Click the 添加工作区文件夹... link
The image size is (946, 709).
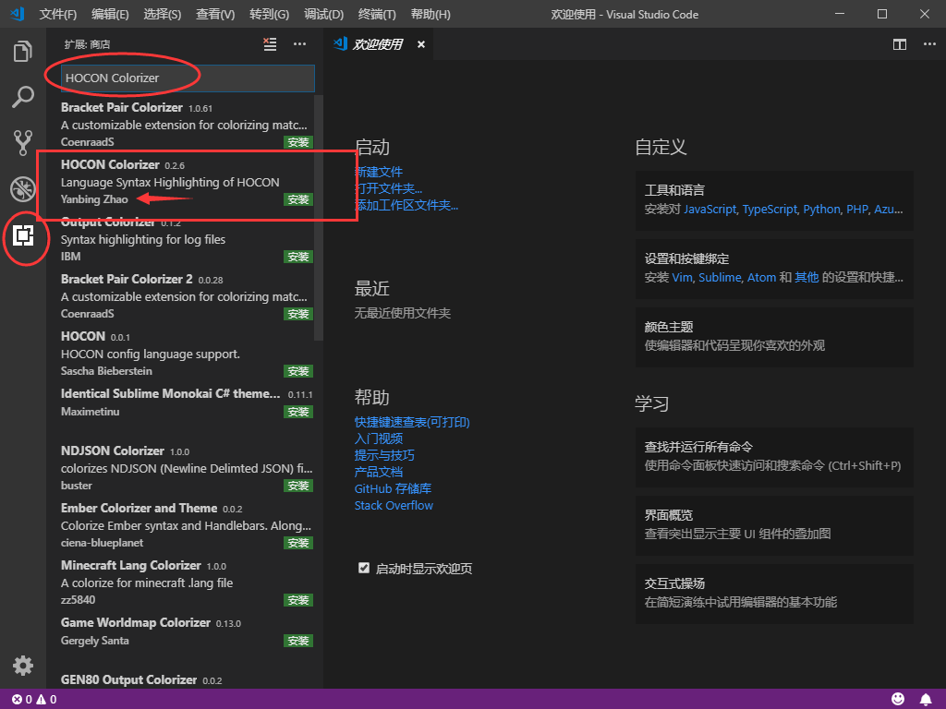pos(406,205)
